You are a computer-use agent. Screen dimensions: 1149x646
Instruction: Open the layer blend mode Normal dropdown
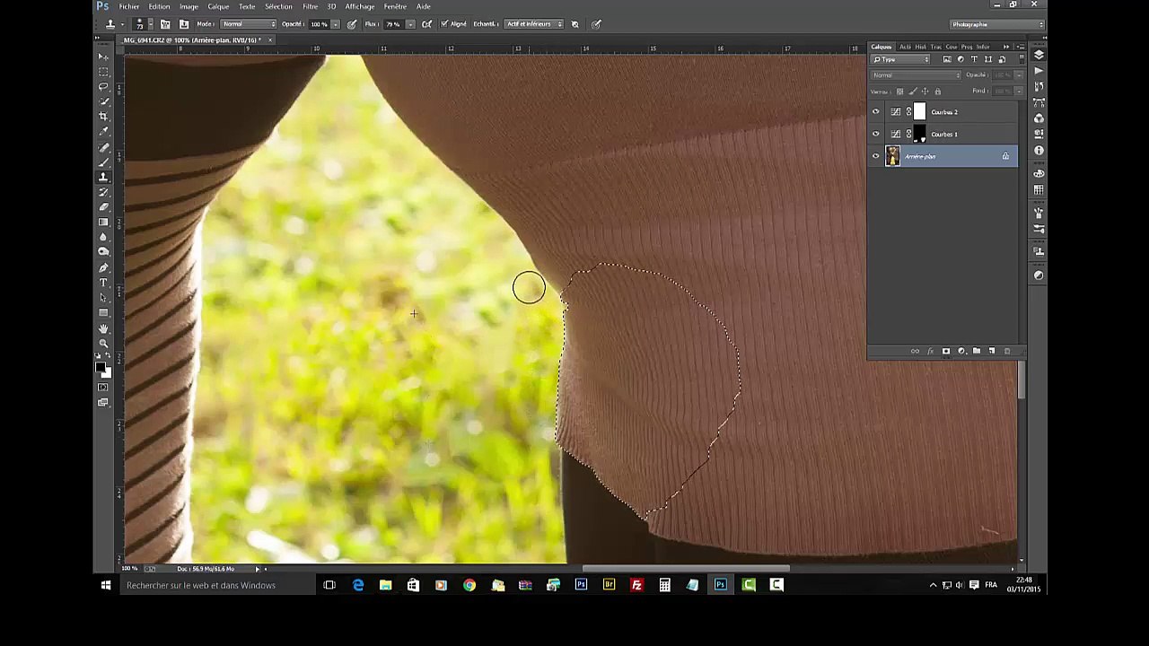[916, 75]
